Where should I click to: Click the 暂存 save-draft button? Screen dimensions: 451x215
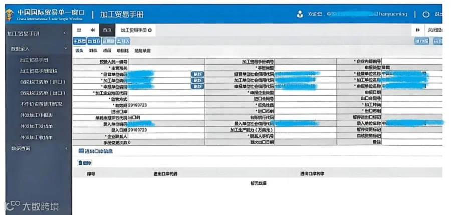coord(94,41)
